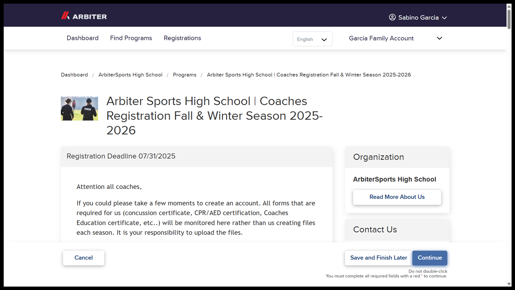Image resolution: width=515 pixels, height=290 pixels.
Task: Click the program title heading
Action: pos(215,116)
